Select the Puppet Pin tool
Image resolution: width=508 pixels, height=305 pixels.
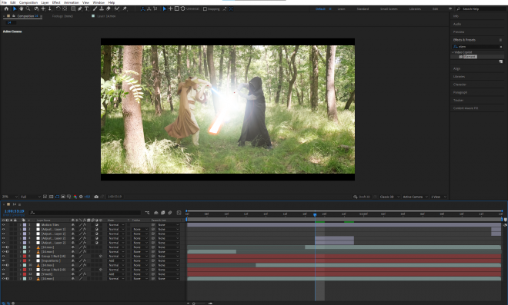(x=125, y=8)
